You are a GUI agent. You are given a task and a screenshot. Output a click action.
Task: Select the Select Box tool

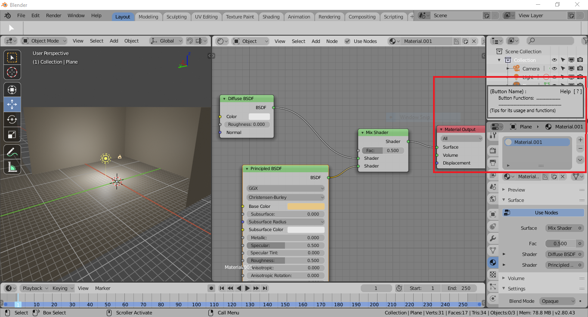[x=12, y=57]
